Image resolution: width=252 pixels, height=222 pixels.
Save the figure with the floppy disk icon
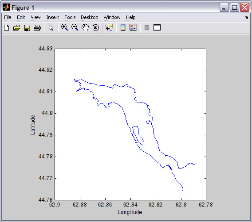click(x=27, y=27)
